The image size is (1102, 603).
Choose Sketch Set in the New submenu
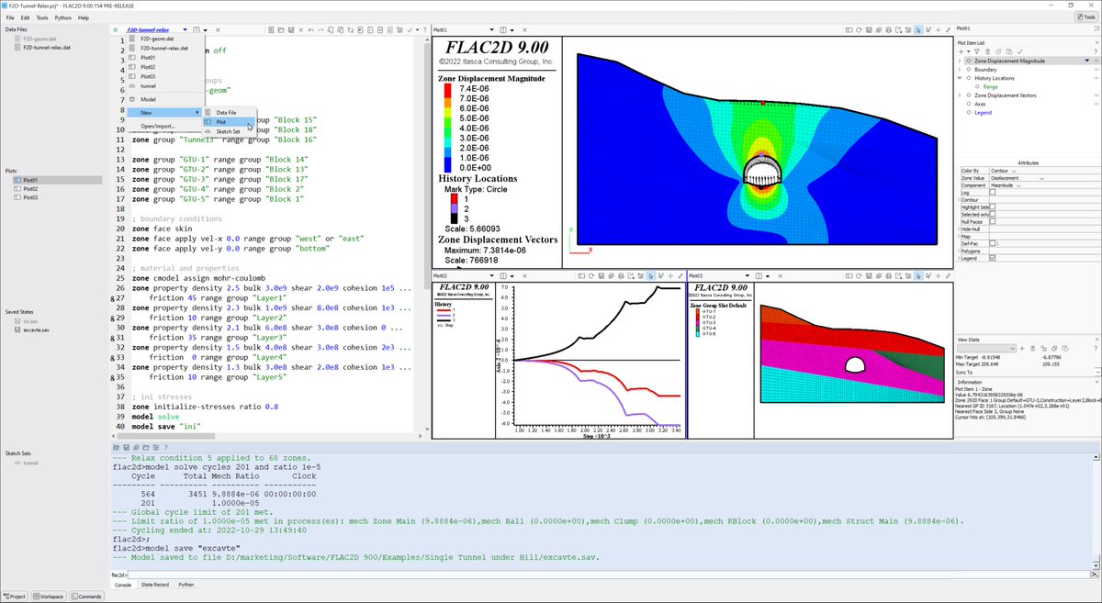coord(228,131)
